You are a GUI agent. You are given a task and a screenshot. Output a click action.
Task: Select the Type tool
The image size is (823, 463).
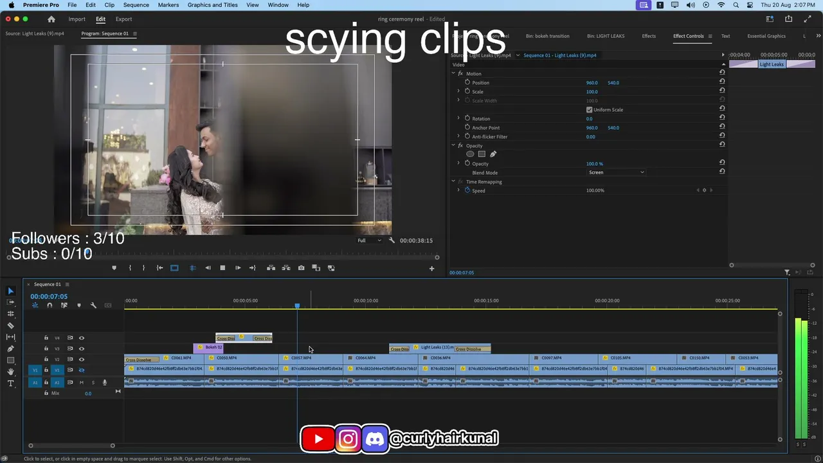[10, 383]
